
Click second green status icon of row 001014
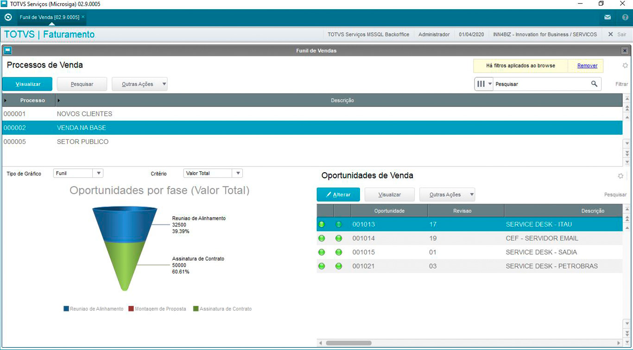[339, 238]
